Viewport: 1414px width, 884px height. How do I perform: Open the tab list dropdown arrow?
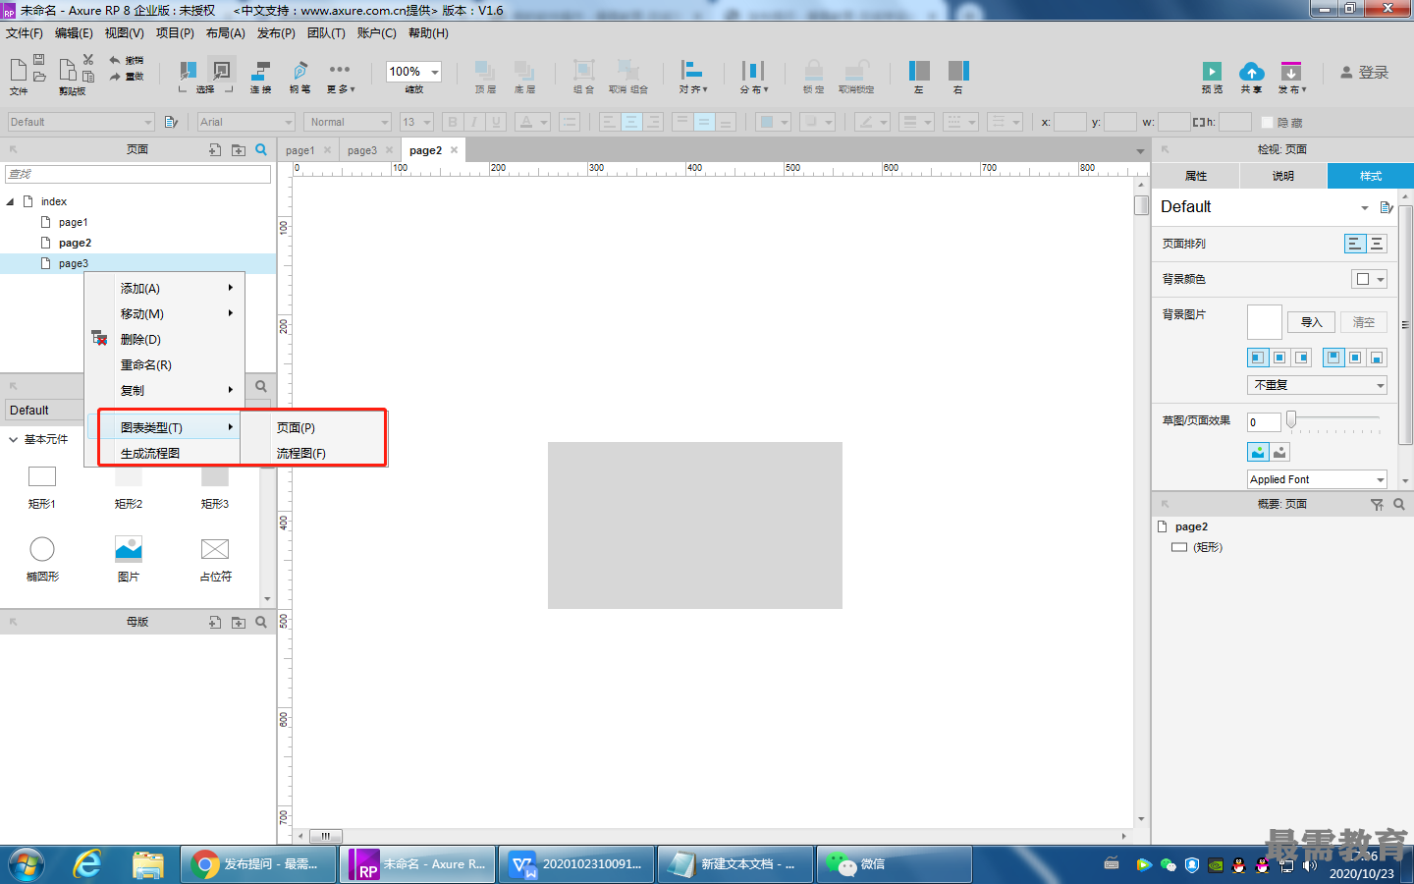(1140, 151)
